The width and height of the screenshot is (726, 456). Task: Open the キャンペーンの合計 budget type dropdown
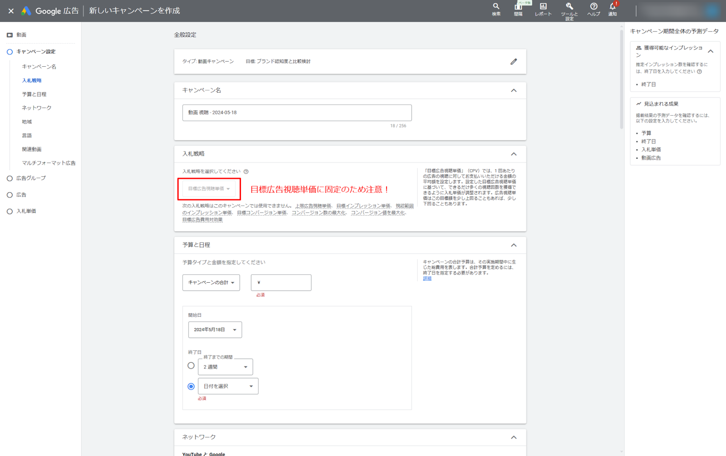click(211, 283)
